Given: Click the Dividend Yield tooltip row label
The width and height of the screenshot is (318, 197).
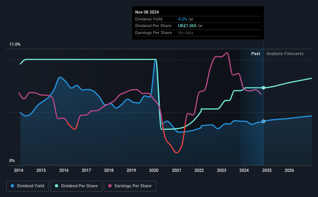Looking at the screenshot, I should point(149,19).
